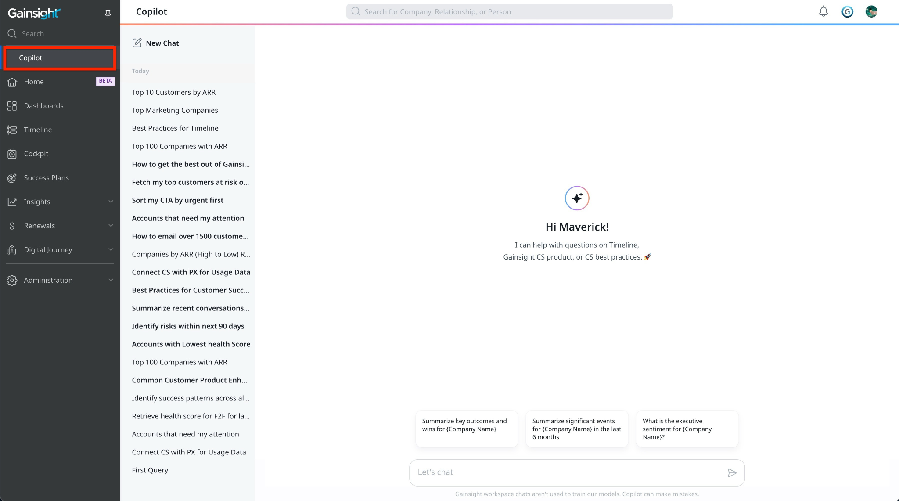Open chat 'How to get the best out of Gainsi...'

[191, 164]
